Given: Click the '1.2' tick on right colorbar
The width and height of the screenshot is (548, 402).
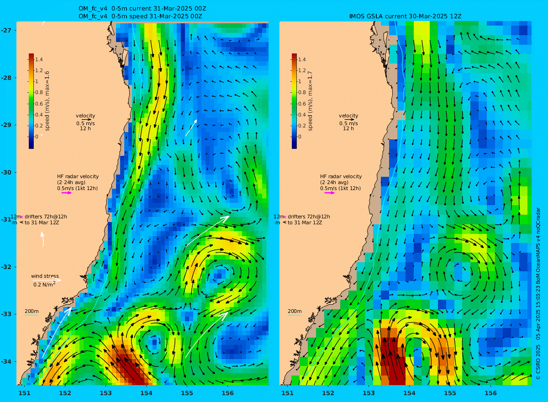Looking at the screenshot, I should pos(302,70).
